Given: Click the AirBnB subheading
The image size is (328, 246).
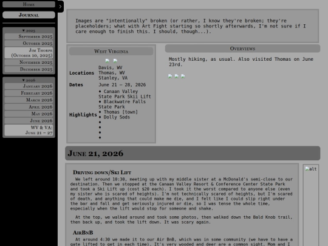Looking at the screenshot, I should [83, 233].
